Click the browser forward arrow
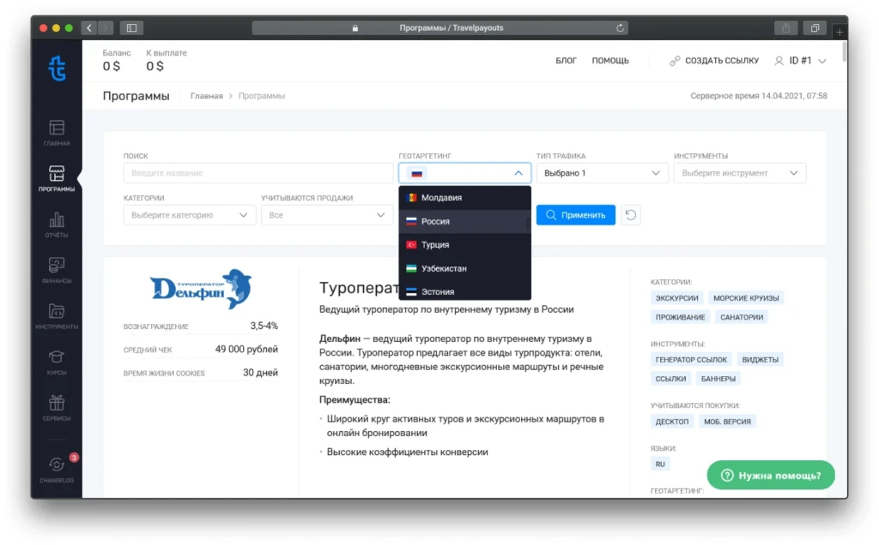Viewport: 879px width, 545px height. click(x=105, y=27)
